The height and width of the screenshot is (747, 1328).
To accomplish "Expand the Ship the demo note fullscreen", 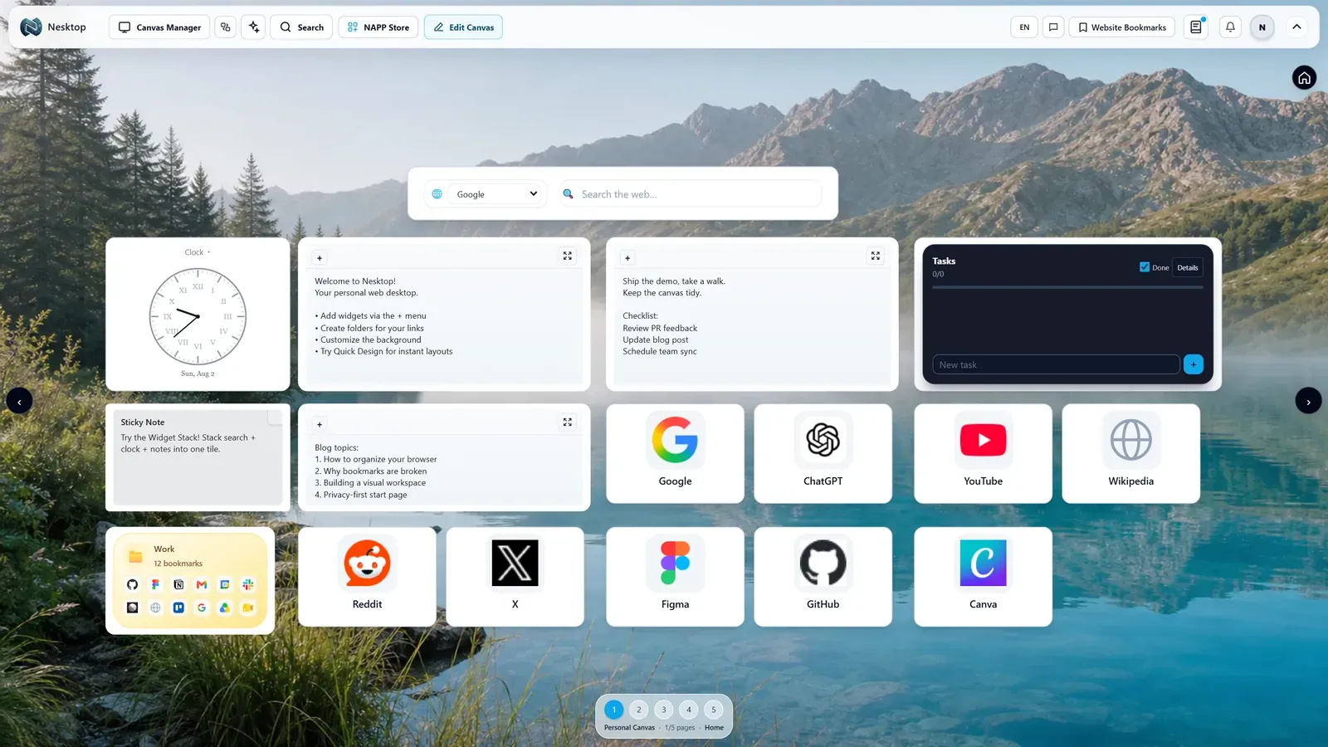I will [876, 256].
